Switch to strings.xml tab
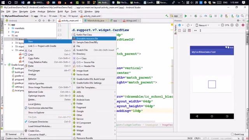 (x=131, y=21)
